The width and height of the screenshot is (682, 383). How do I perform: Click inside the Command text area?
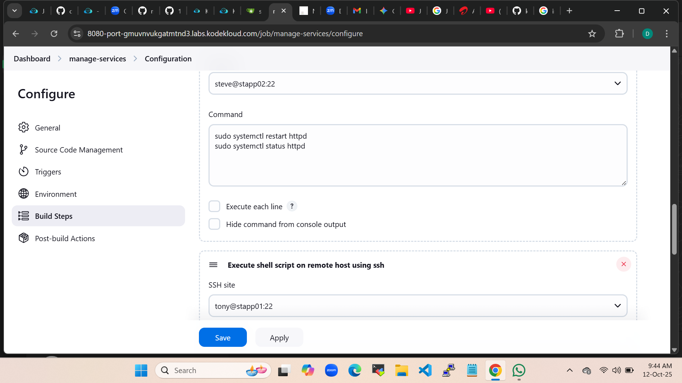tap(418, 163)
